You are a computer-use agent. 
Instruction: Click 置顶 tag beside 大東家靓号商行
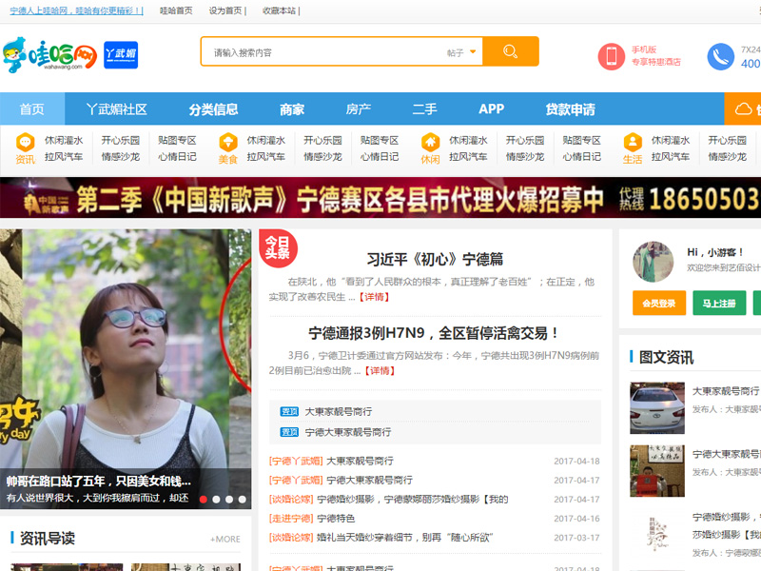pyautogui.click(x=289, y=412)
